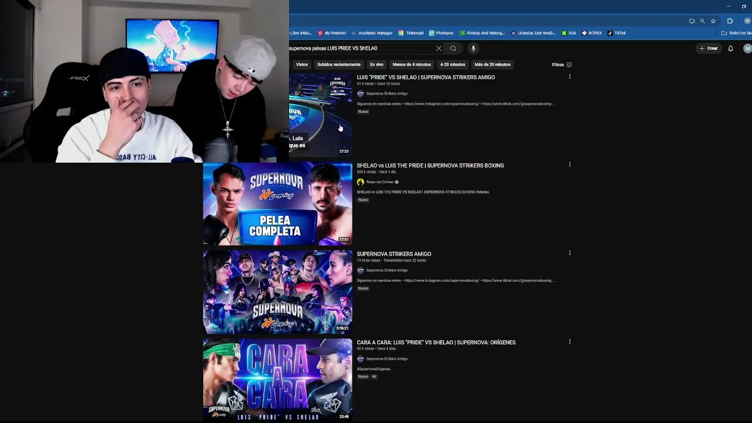Open CARA A CARA: LUIS "PRIDE" VS SHELAO title
The height and width of the screenshot is (423, 752).
click(x=436, y=343)
